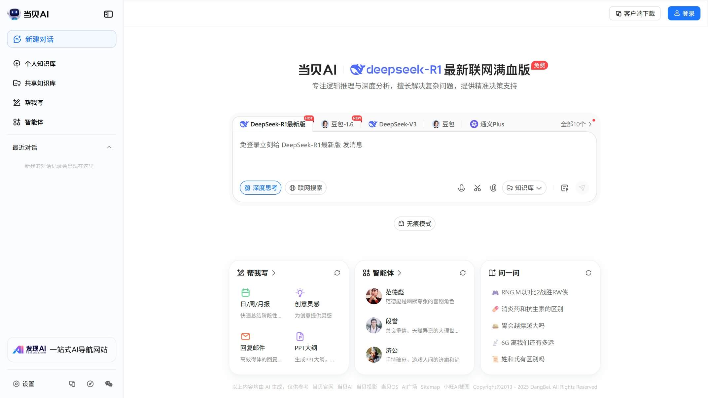The image size is (708, 398).
Task: Open the paperclip attachment icon
Action: (x=493, y=188)
